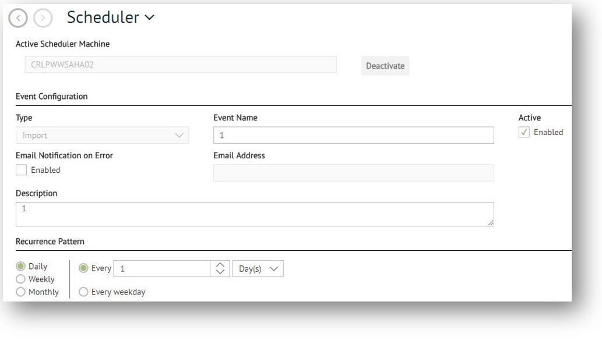
Task: Select the Every weekday radio button
Action: point(83,292)
